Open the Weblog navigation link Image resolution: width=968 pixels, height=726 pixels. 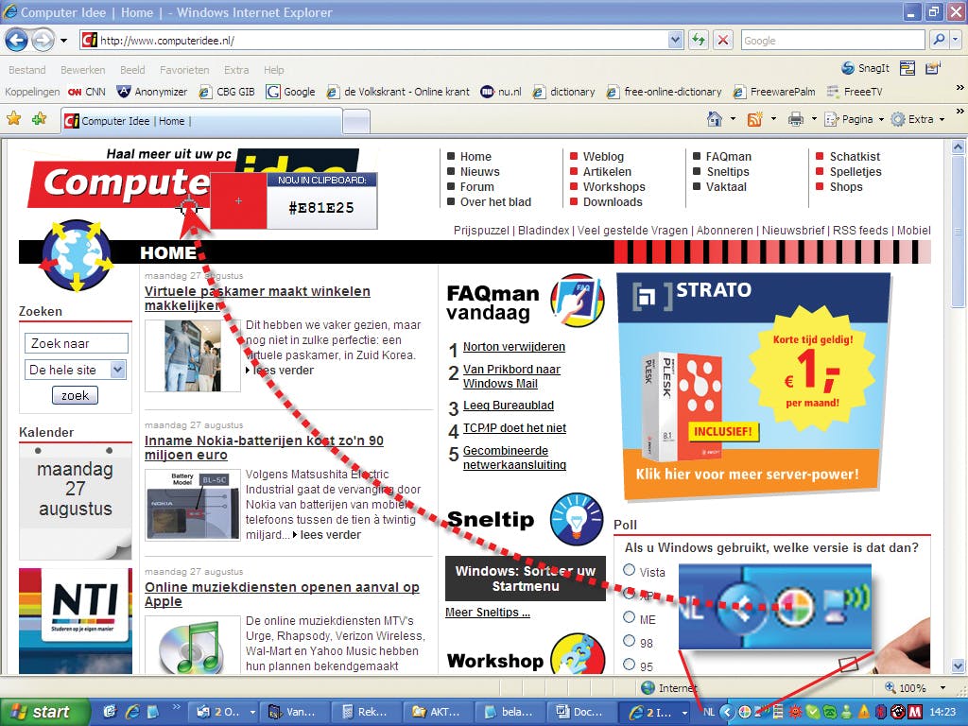(x=603, y=157)
